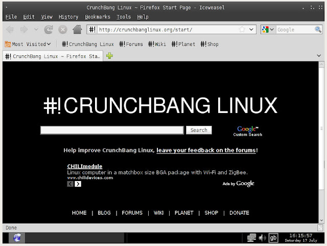Viewport: 327px width, 246px height.
Task: Open the View menu
Action: coord(46,17)
